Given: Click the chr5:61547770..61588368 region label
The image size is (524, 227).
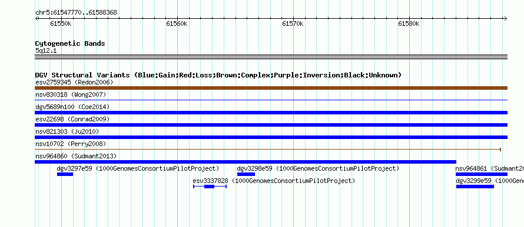Looking at the screenshot, I should click(x=76, y=13).
